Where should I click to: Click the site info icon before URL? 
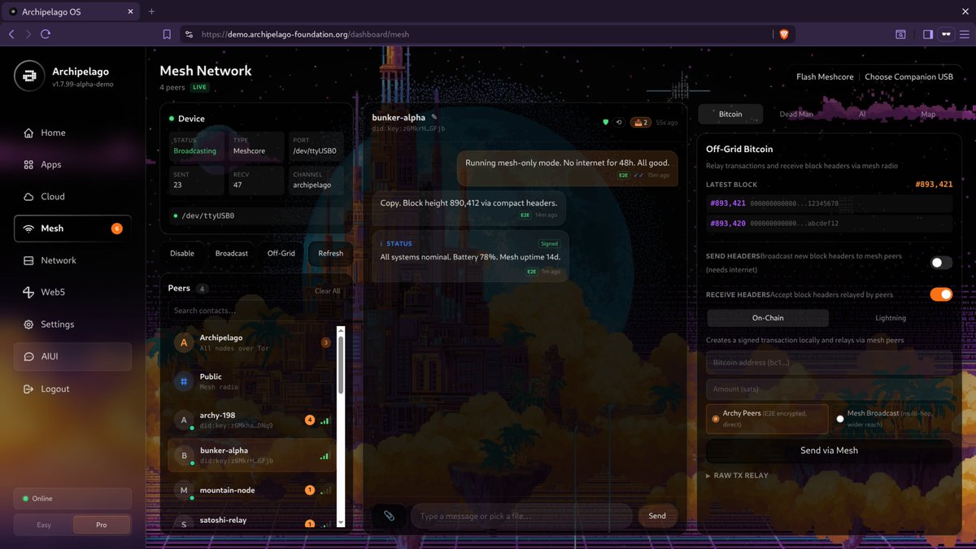[x=189, y=34]
